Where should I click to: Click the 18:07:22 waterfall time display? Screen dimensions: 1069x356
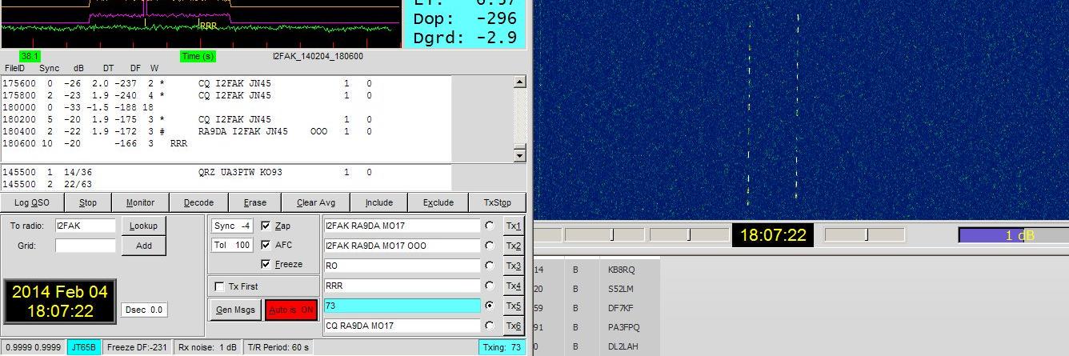773,235
